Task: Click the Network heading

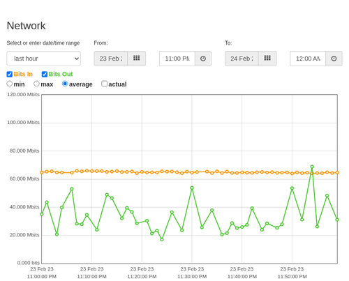Action: click(x=26, y=26)
